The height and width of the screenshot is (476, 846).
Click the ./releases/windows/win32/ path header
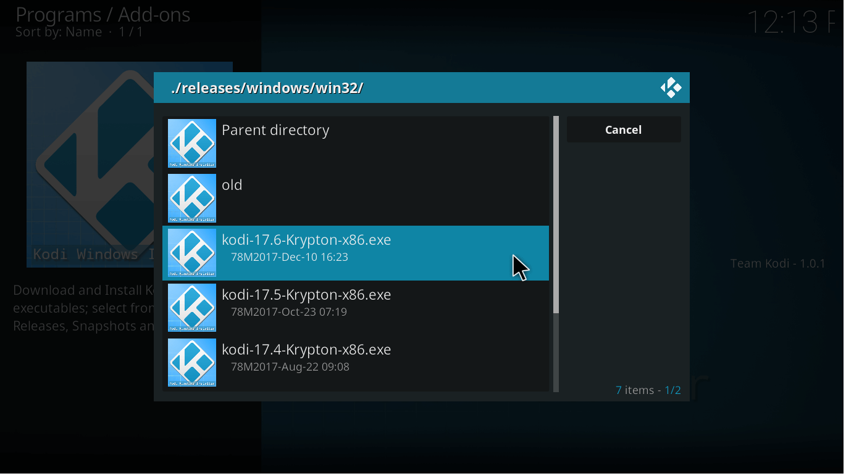click(x=267, y=88)
